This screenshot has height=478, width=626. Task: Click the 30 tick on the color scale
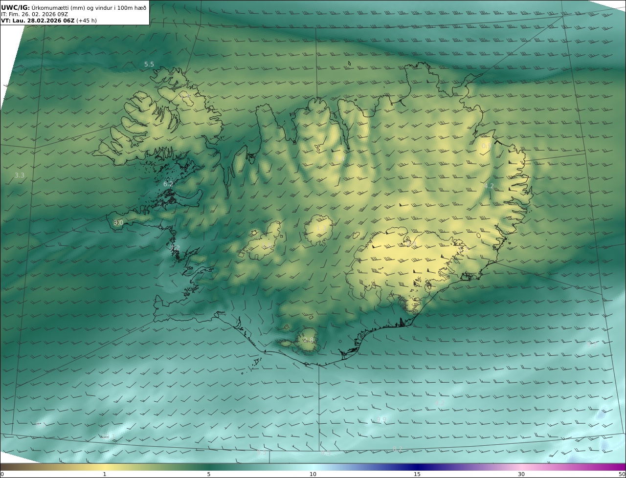click(x=521, y=474)
